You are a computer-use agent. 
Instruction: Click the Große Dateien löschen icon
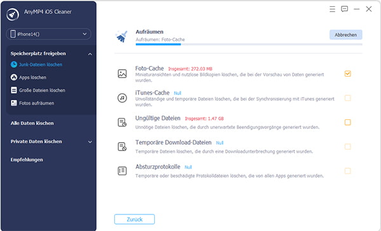coord(14,90)
